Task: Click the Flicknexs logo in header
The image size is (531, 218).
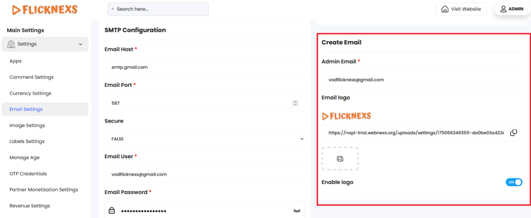Action: [x=45, y=10]
